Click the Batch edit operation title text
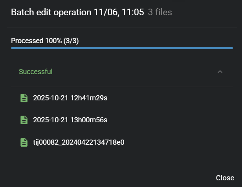This screenshot has width=242, height=187. coord(51,12)
